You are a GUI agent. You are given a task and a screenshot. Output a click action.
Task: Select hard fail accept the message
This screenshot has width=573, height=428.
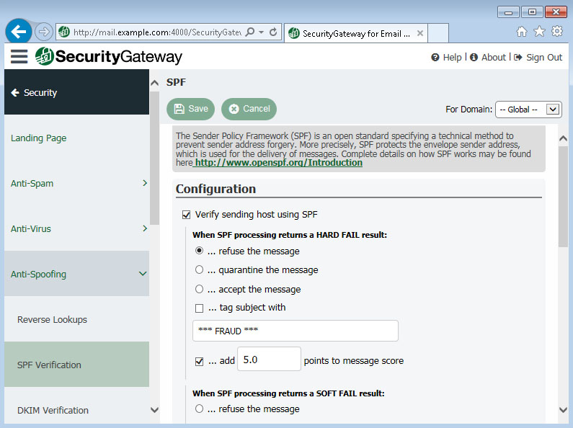tap(199, 289)
